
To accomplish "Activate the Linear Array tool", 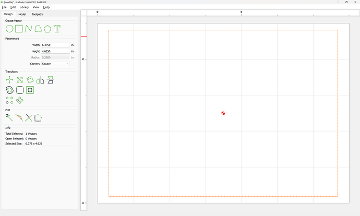I will tap(9, 100).
